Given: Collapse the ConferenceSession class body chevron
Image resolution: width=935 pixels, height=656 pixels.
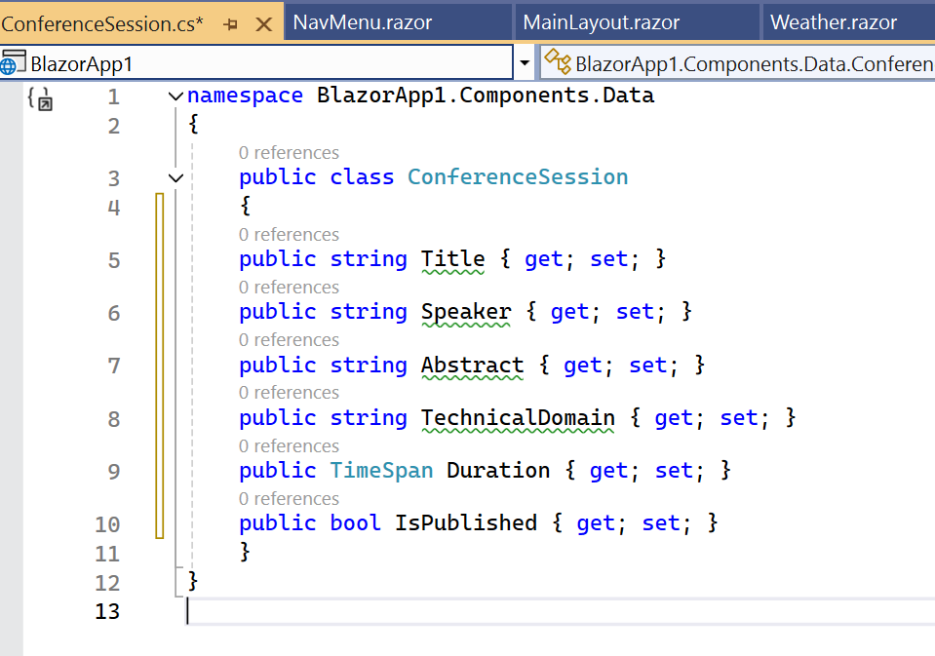Looking at the screenshot, I should tap(175, 177).
